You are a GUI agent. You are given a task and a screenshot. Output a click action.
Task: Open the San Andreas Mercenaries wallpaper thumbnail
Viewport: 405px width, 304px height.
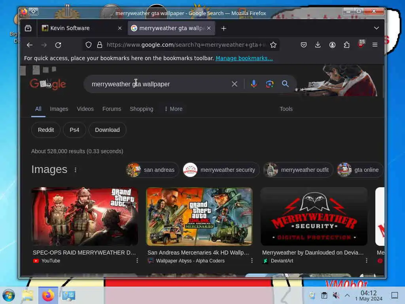pos(199,217)
